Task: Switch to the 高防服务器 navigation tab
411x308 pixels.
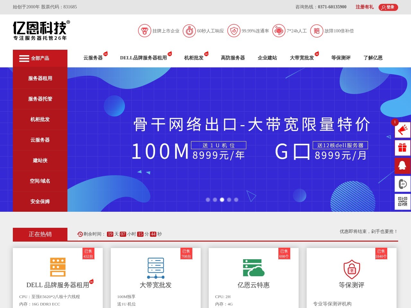Action: click(x=232, y=58)
